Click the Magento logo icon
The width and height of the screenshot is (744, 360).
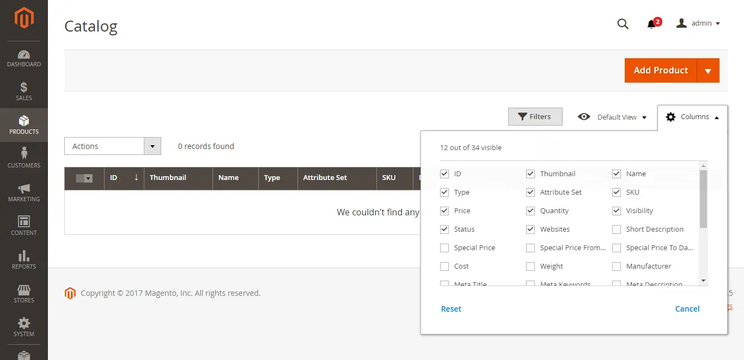24,18
